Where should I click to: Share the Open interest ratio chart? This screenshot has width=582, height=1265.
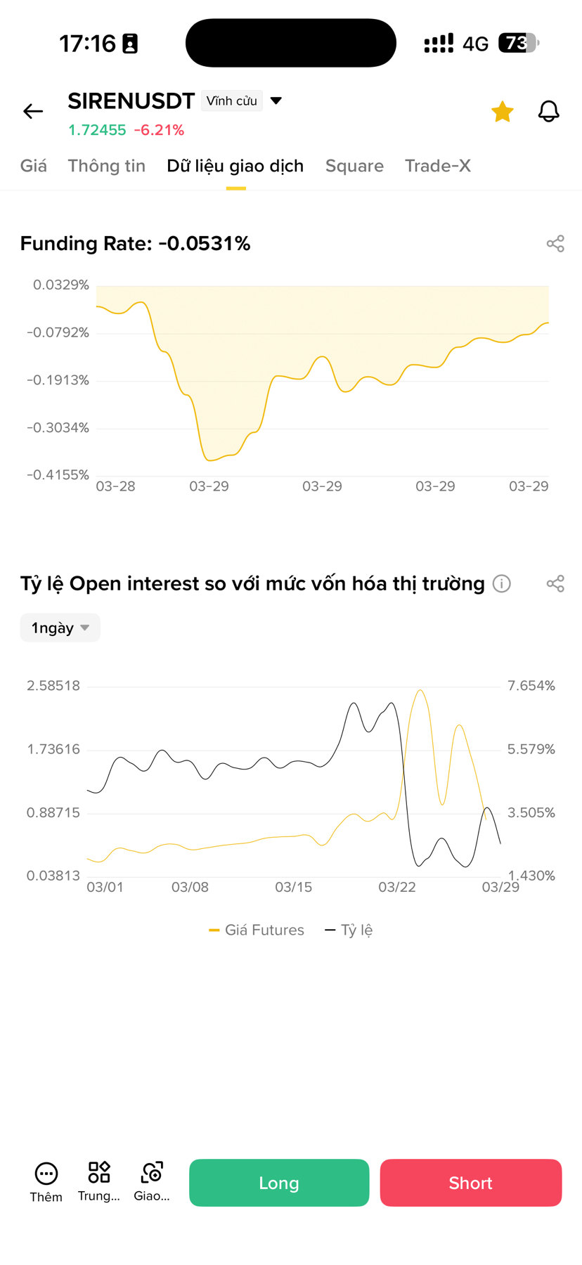click(x=555, y=584)
